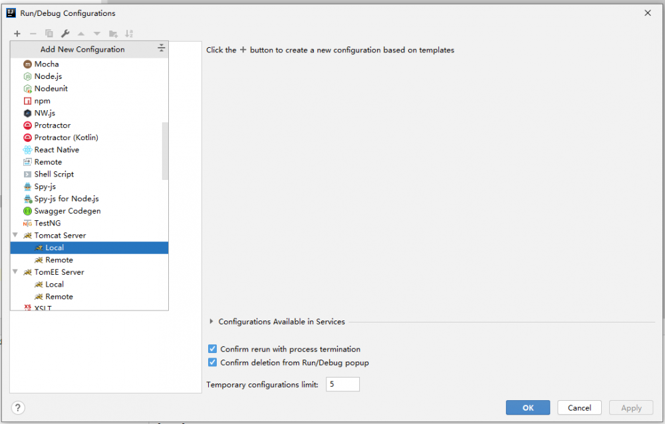Screen dimensions: 665x424
Task: Close the Run/Debug Configurations dialog
Action: [648, 13]
